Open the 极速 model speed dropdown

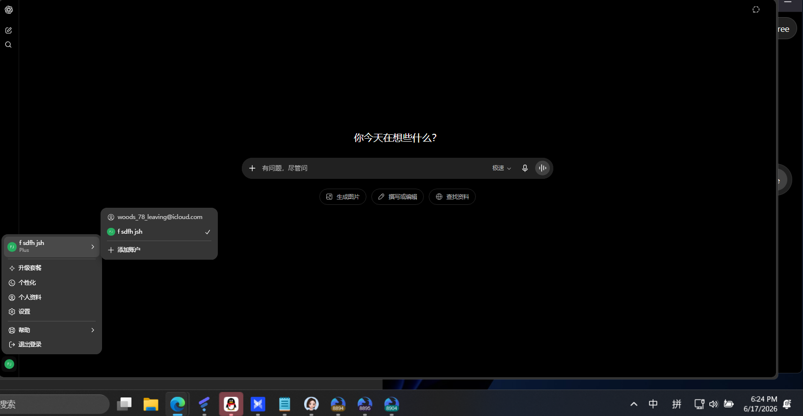tap(502, 168)
